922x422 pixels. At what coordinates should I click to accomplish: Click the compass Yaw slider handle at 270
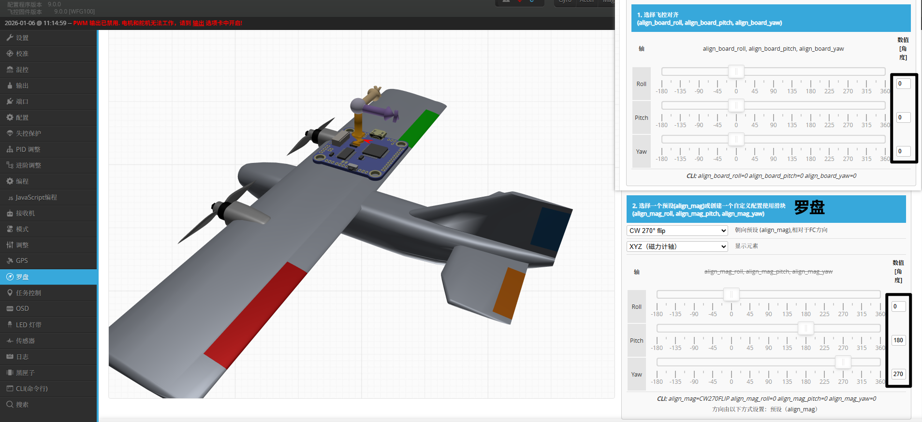tap(843, 362)
